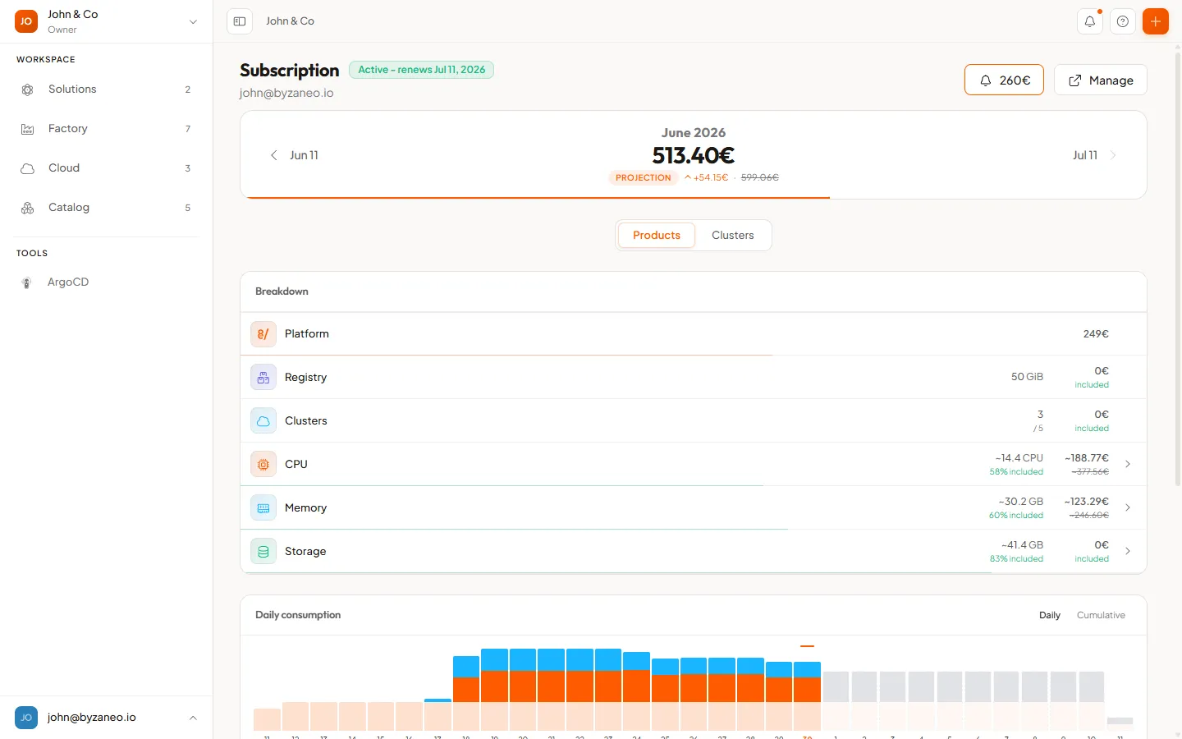Expand the Storage row chevron
The image size is (1182, 739).
[x=1128, y=552]
